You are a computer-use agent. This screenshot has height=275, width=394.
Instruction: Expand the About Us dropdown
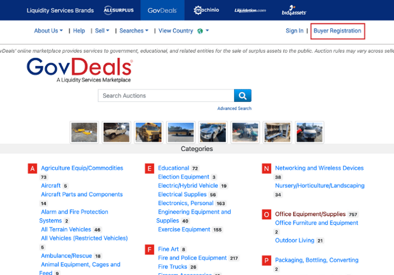tap(48, 30)
